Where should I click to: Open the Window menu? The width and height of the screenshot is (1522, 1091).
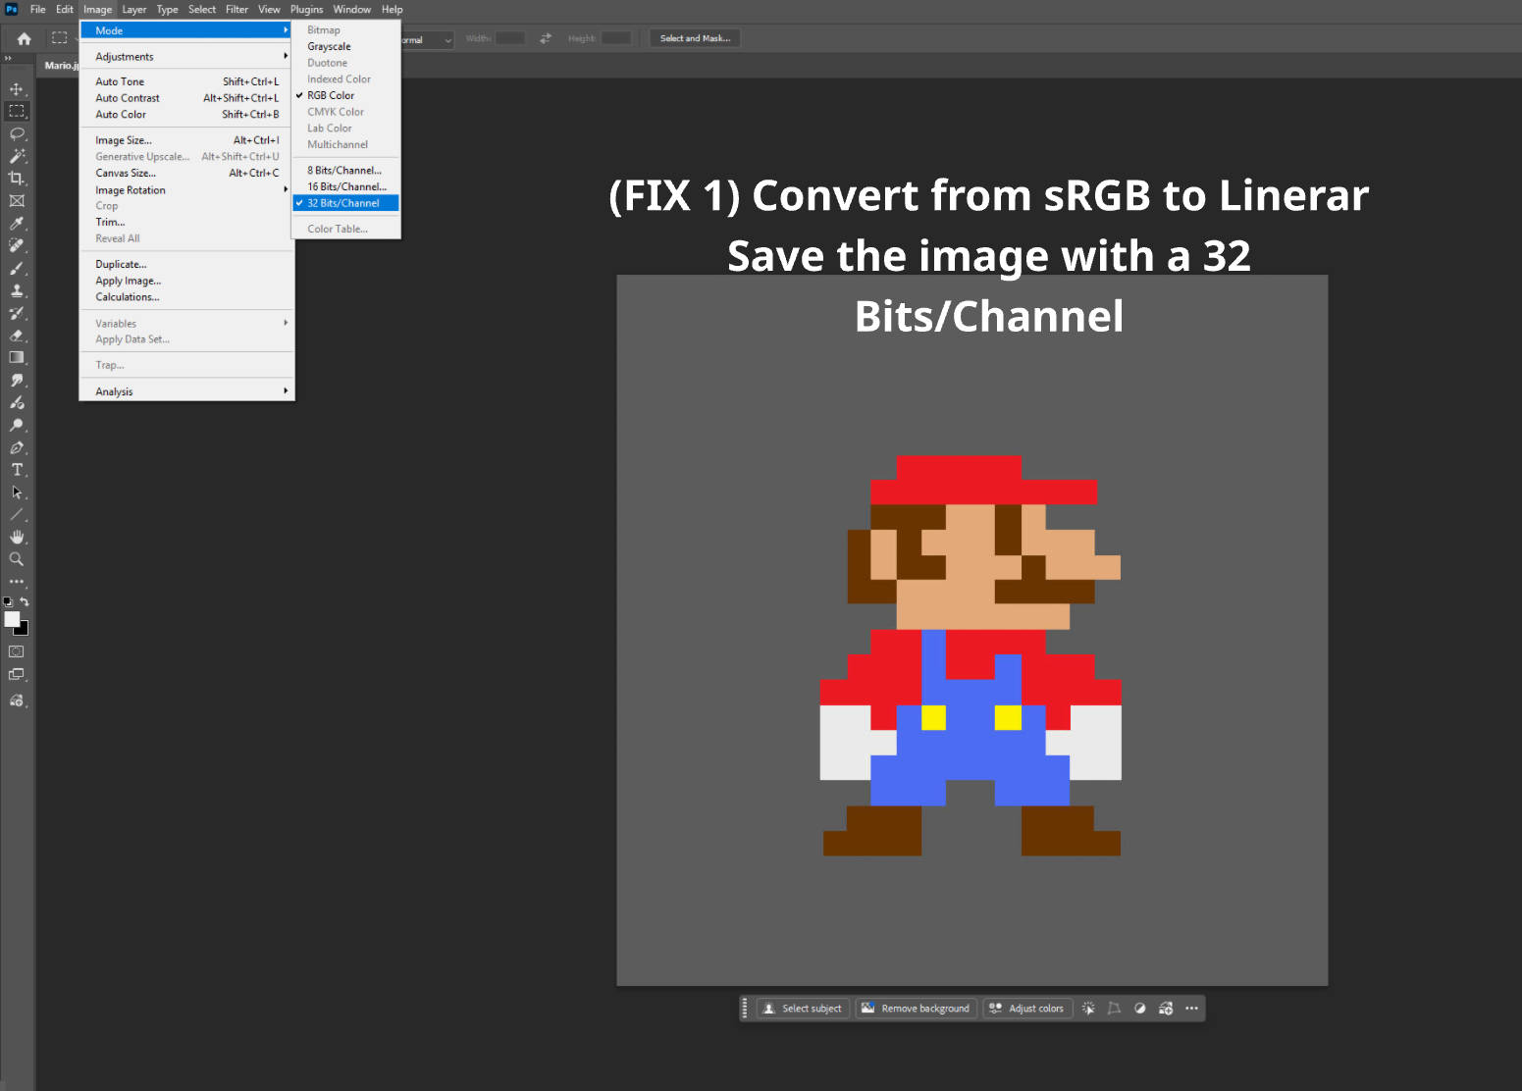click(352, 10)
